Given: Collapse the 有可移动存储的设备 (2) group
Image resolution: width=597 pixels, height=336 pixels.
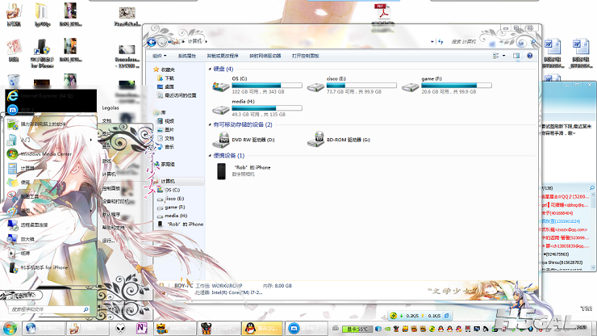Looking at the screenshot, I should coord(210,124).
